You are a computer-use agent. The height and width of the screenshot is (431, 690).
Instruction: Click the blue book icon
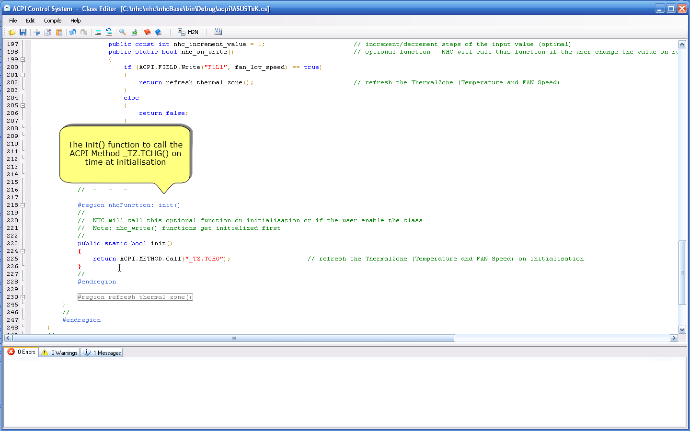pos(159,32)
